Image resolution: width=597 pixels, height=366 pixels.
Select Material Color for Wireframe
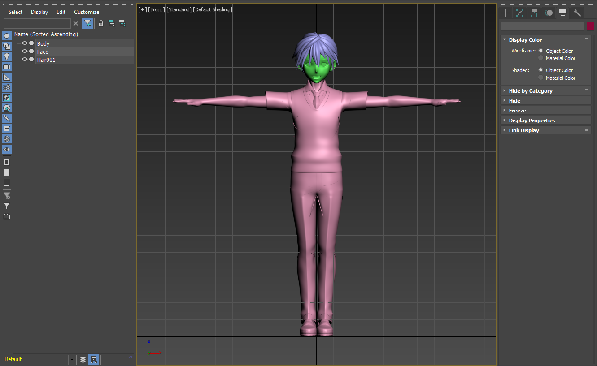click(541, 58)
